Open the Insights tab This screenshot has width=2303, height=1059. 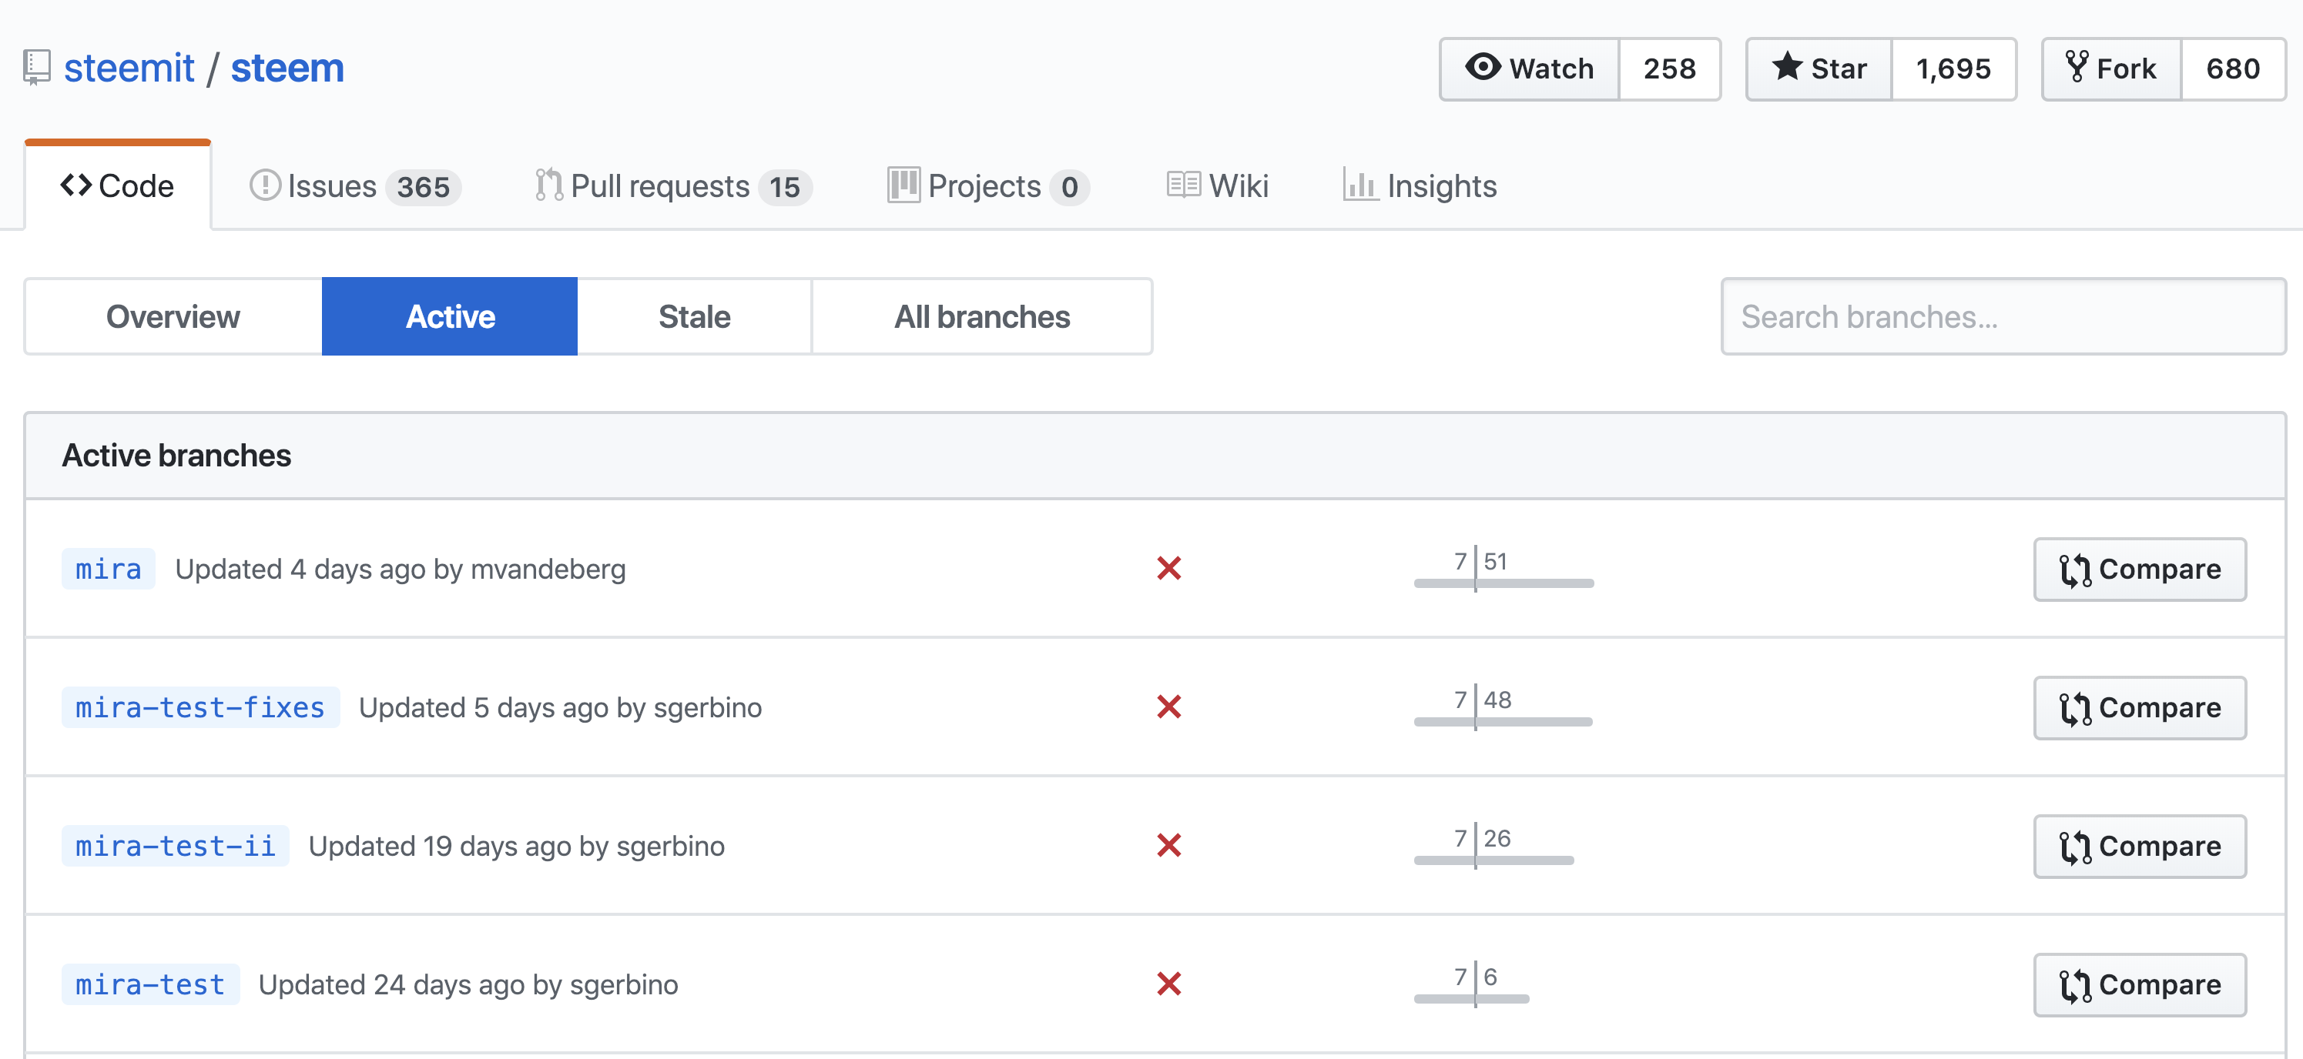tap(1420, 186)
